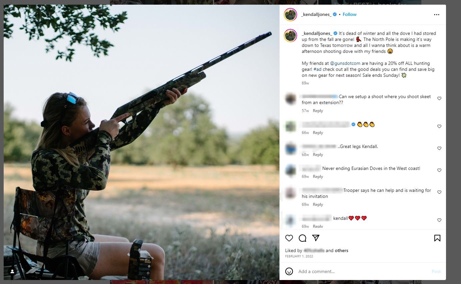The height and width of the screenshot is (284, 461).
Task: Reply to the "Eurasian Doves" comment
Action: pyautogui.click(x=318, y=177)
